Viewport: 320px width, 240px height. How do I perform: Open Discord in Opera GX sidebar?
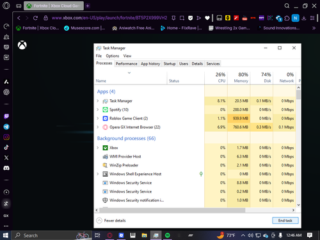[6, 168]
